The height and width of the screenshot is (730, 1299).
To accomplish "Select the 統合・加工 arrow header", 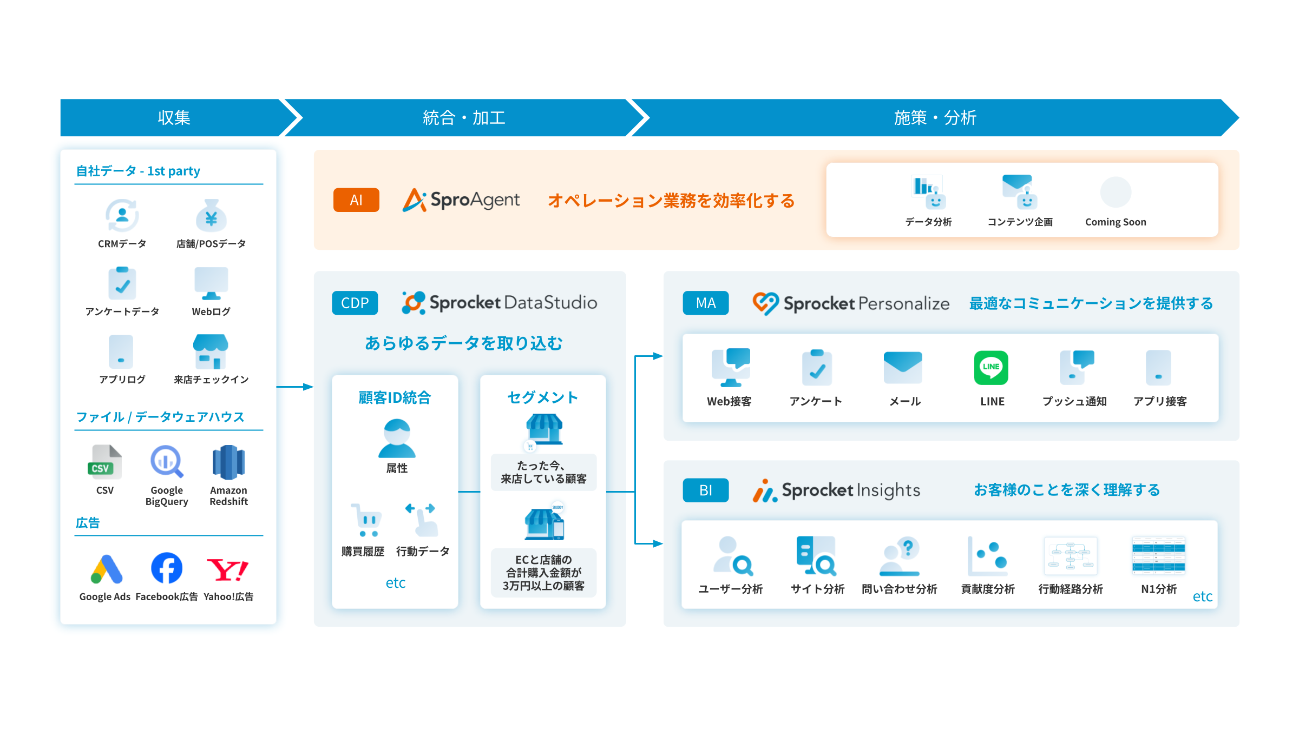I will (464, 117).
